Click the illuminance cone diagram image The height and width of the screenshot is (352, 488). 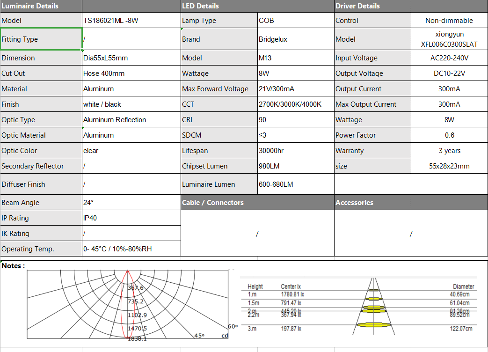coord(358,307)
